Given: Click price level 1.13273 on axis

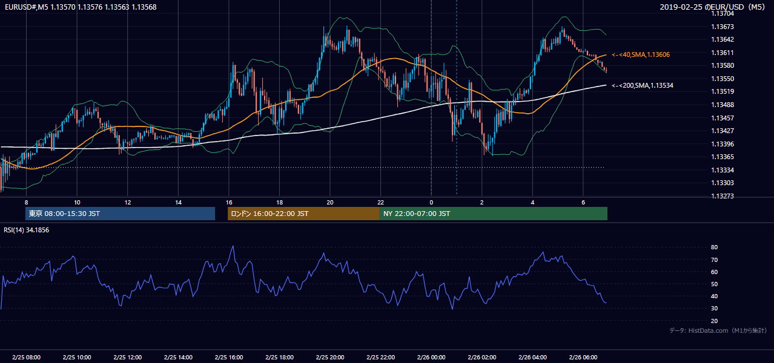Looking at the screenshot, I should click(x=723, y=196).
